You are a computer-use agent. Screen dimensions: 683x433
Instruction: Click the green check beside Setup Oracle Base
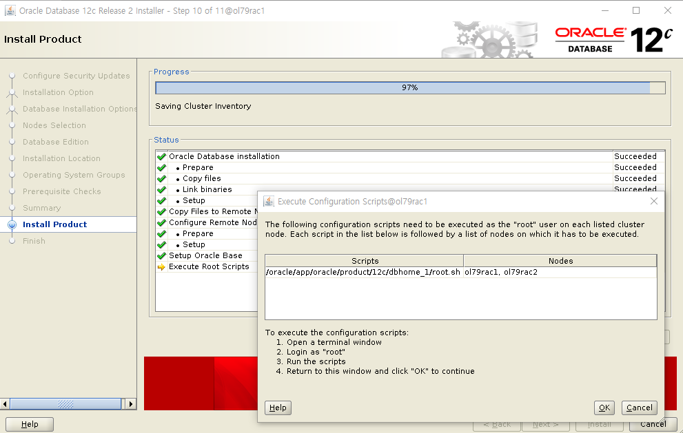pyautogui.click(x=161, y=256)
